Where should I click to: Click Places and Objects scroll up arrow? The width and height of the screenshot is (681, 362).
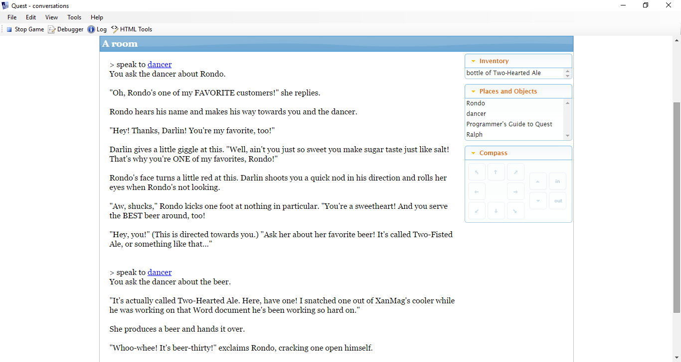point(567,102)
